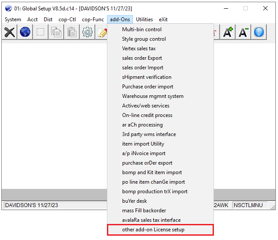Screen dimensions: 278x240
Task: Decrease font size with A minus icon
Action: pyautogui.click(x=243, y=32)
